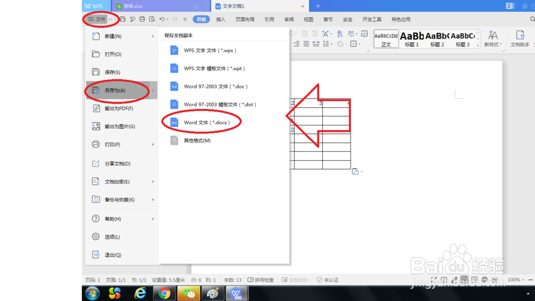Click the eye protection mode icon
Viewport: 535px width, 301px height.
point(495,280)
